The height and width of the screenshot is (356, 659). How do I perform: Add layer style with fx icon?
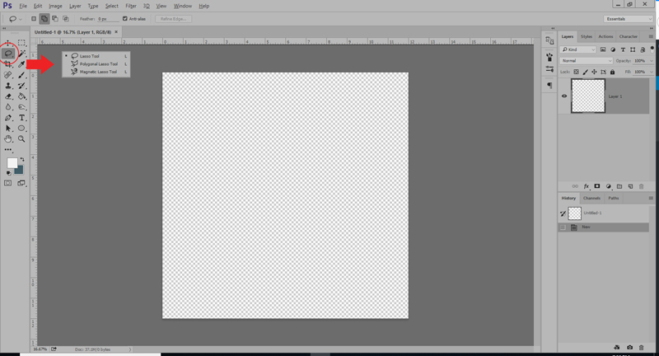point(587,186)
